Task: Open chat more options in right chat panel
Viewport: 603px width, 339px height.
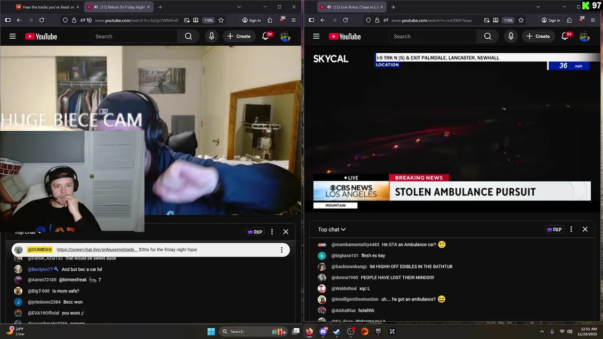Action: point(571,229)
